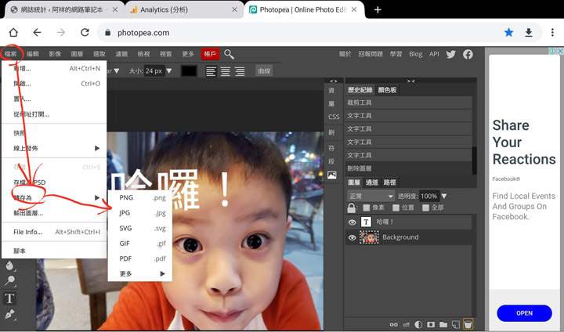This screenshot has width=564, height=332.
Task: Choose GIF from the export submenu
Action: point(140,244)
